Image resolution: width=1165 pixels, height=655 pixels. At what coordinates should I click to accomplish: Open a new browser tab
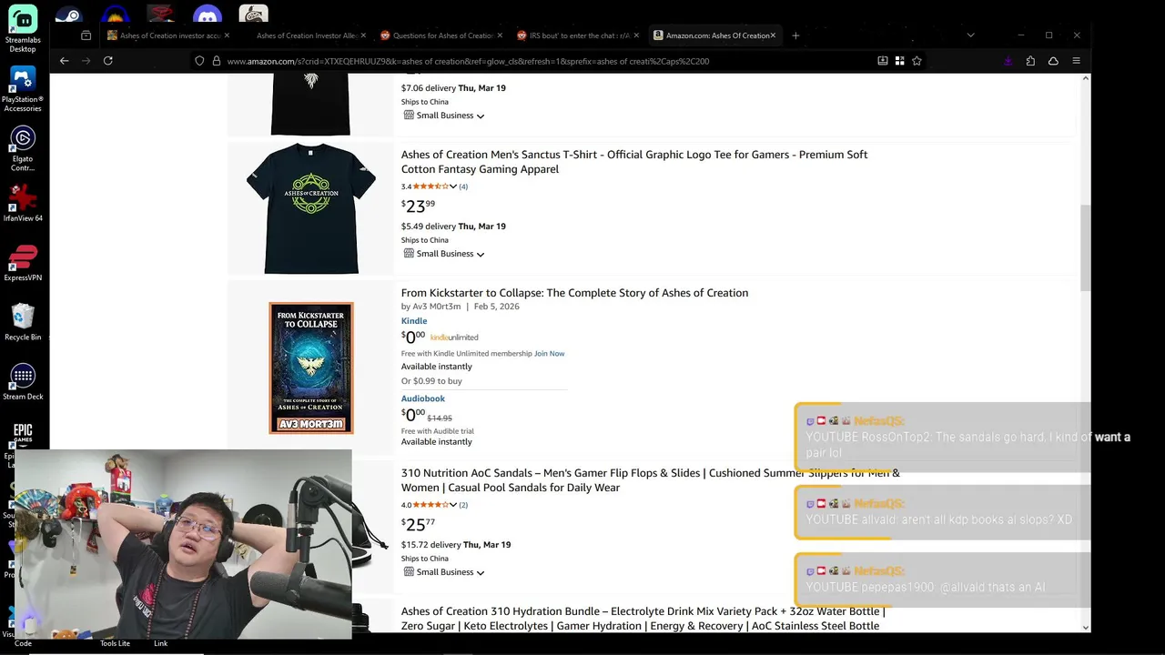point(795,35)
